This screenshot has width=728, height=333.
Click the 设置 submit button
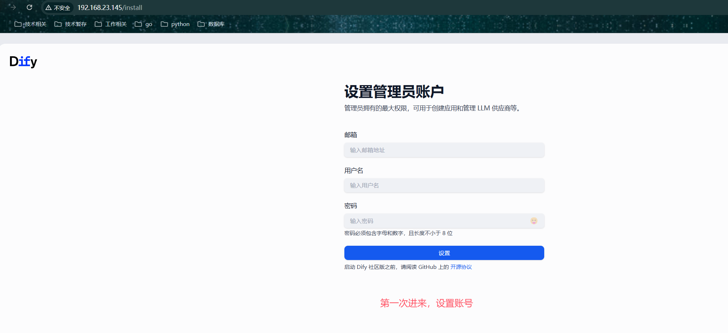coord(444,253)
